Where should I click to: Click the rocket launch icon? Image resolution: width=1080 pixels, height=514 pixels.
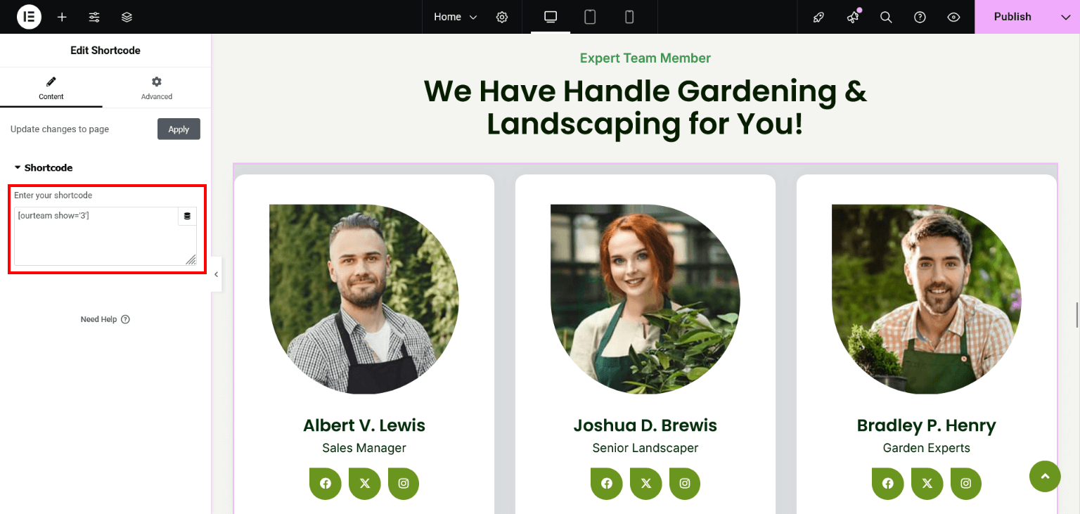coord(818,17)
